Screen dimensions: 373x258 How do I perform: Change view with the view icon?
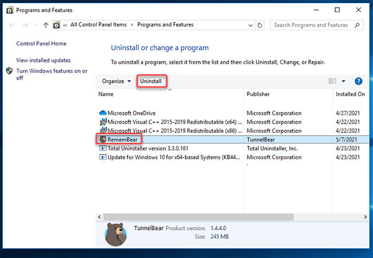[x=332, y=81]
